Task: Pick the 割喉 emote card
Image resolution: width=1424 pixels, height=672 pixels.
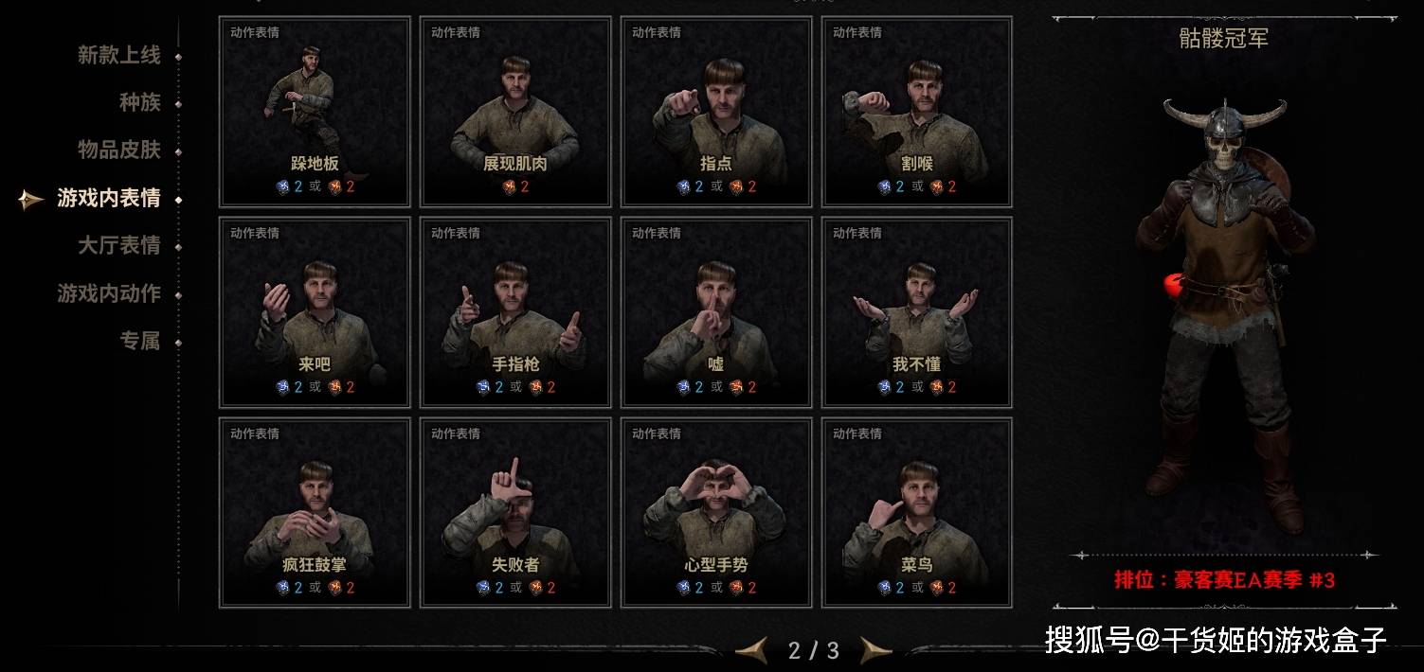Action: [917, 112]
